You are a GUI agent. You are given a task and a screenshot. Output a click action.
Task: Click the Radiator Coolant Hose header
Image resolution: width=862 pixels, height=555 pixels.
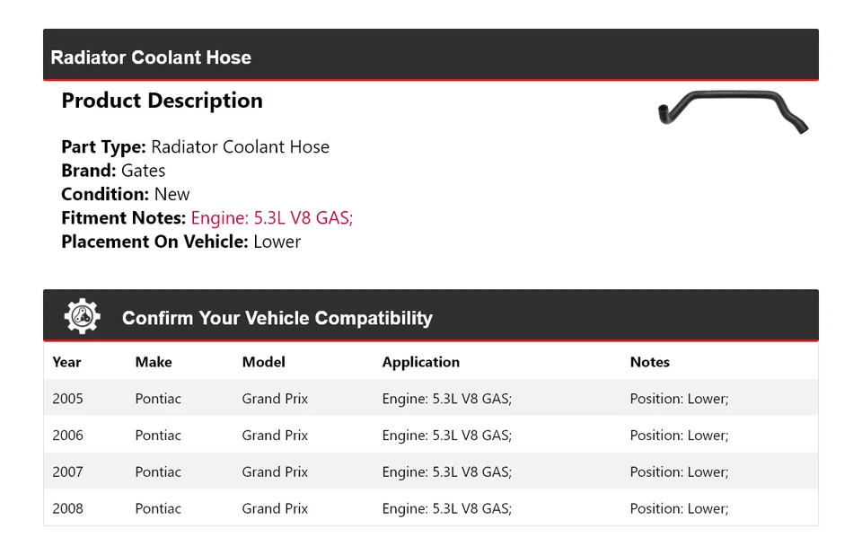pos(151,57)
